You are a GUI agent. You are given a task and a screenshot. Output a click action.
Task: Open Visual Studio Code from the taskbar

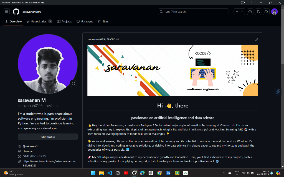click(110, 173)
